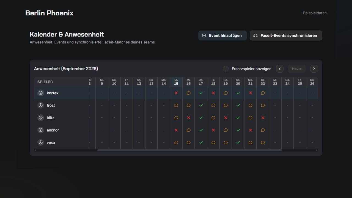Click vexa's comment bubble on Di. 22
This screenshot has height=198, width=352.
263,142
